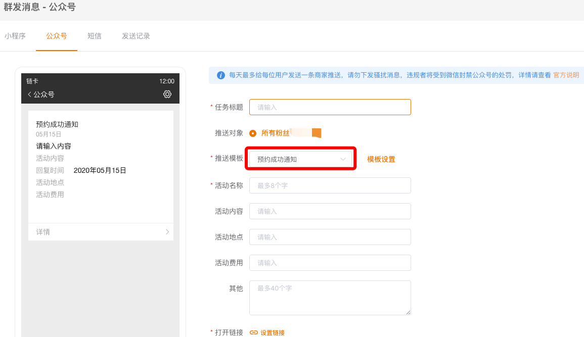Viewport: 584px width, 337px height.
Task: Select the 所有粉丝 radio button
Action: (253, 133)
